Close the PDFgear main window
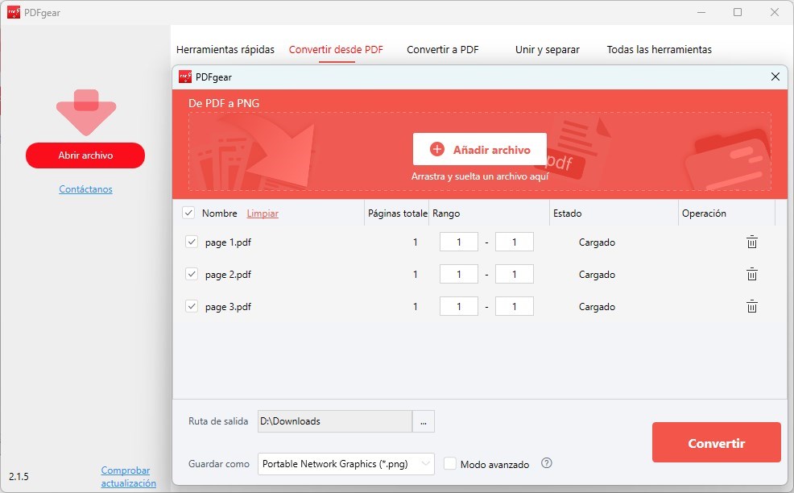This screenshot has height=493, width=794. 774,12
